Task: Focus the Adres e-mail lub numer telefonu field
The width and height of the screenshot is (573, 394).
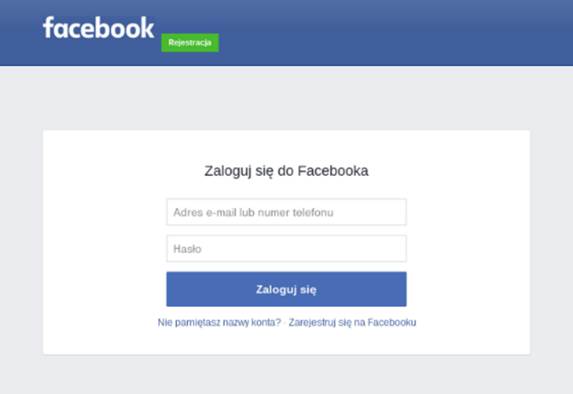Action: 286,212
